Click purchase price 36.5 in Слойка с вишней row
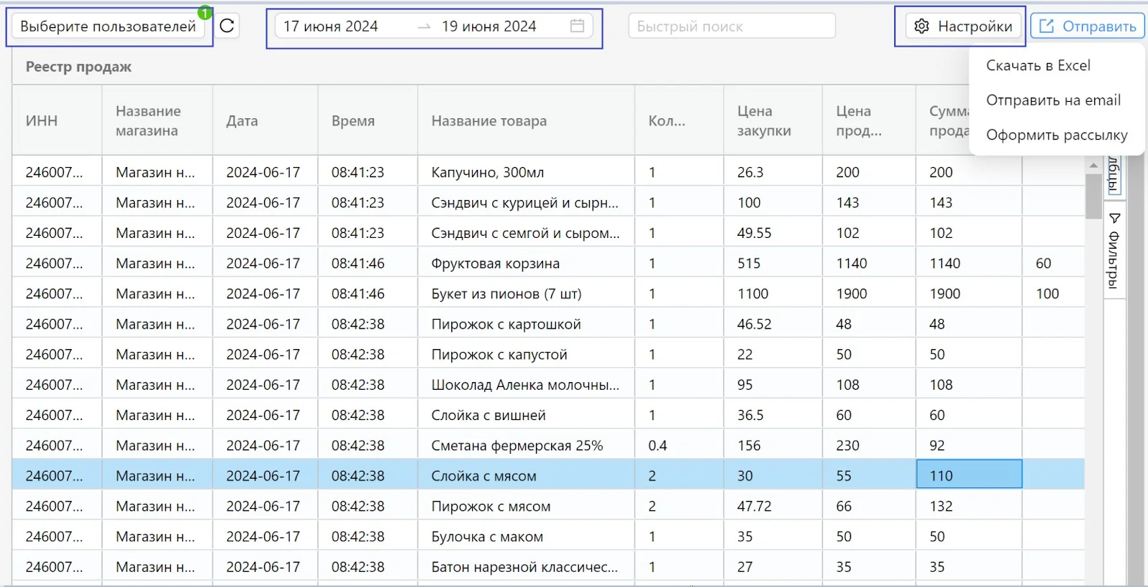This screenshot has height=587, width=1148. (x=773, y=415)
